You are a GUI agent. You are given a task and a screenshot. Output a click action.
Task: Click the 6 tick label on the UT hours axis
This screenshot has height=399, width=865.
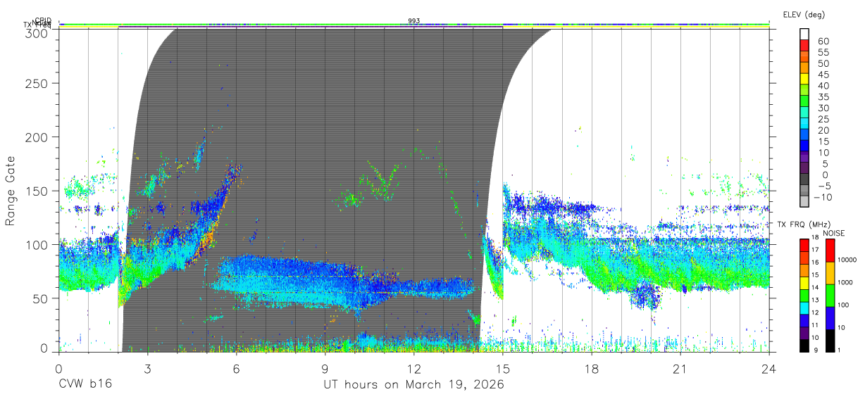click(236, 369)
